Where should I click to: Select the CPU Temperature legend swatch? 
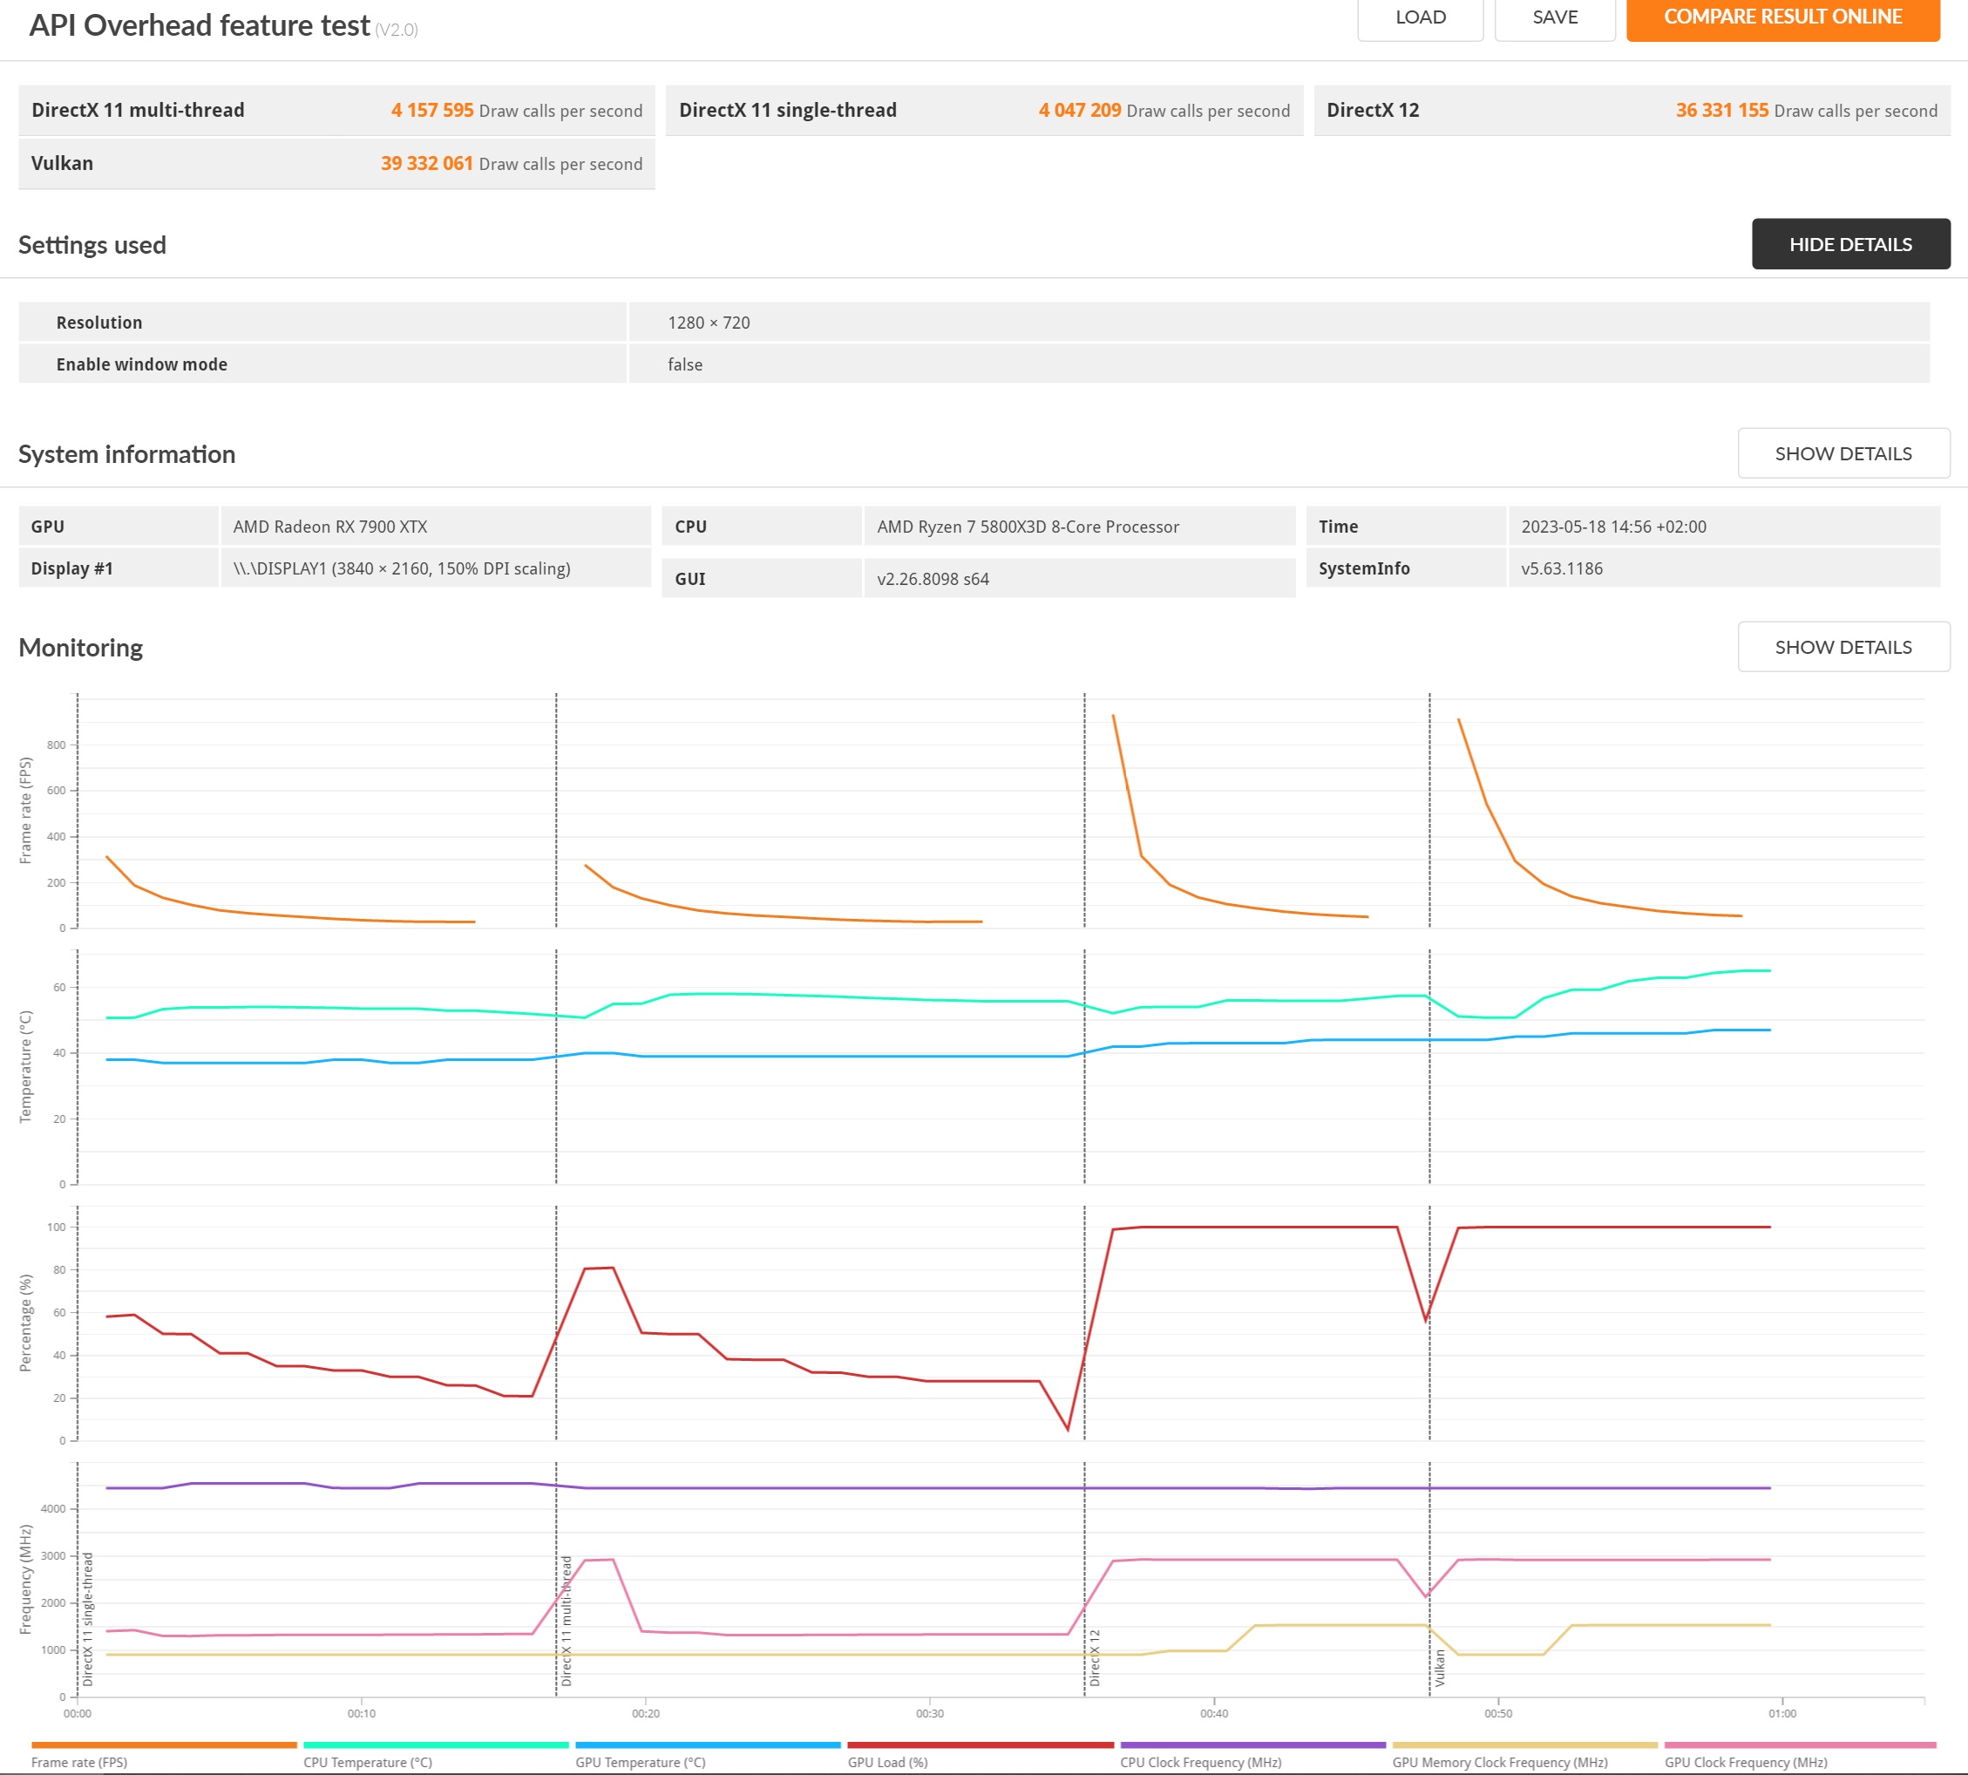436,1744
